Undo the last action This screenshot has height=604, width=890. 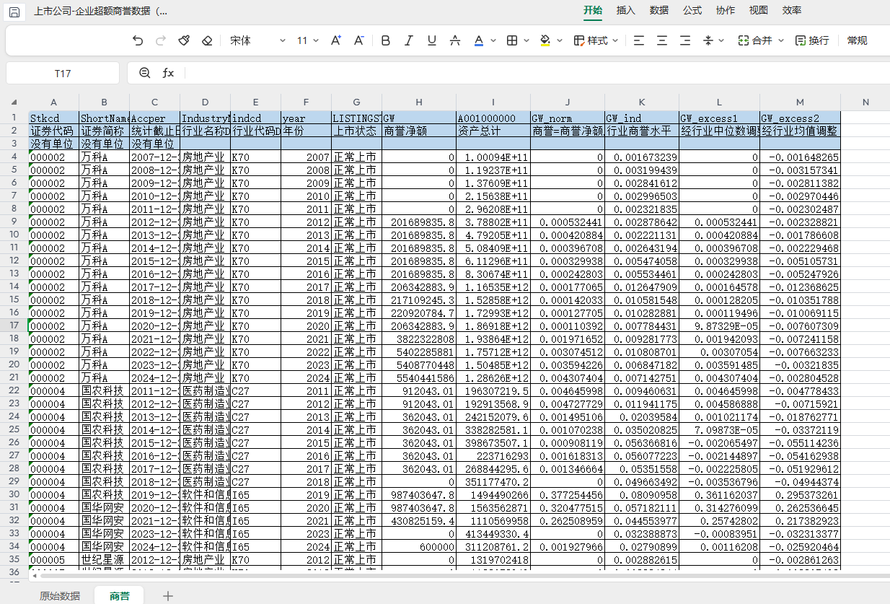click(x=138, y=40)
